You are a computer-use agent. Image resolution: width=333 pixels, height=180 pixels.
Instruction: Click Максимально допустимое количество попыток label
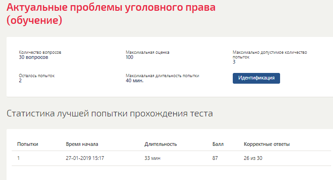tap(270, 55)
